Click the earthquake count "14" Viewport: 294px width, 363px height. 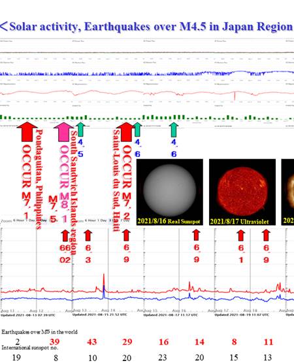point(199,342)
